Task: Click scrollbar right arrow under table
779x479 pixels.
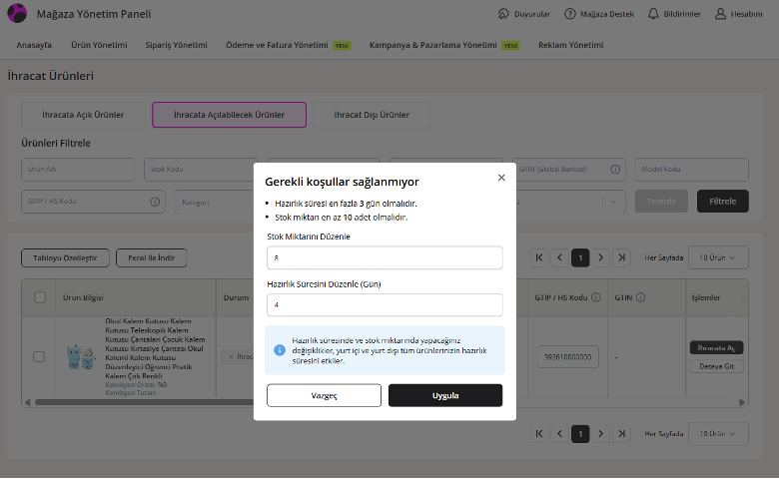Action: coord(742,402)
